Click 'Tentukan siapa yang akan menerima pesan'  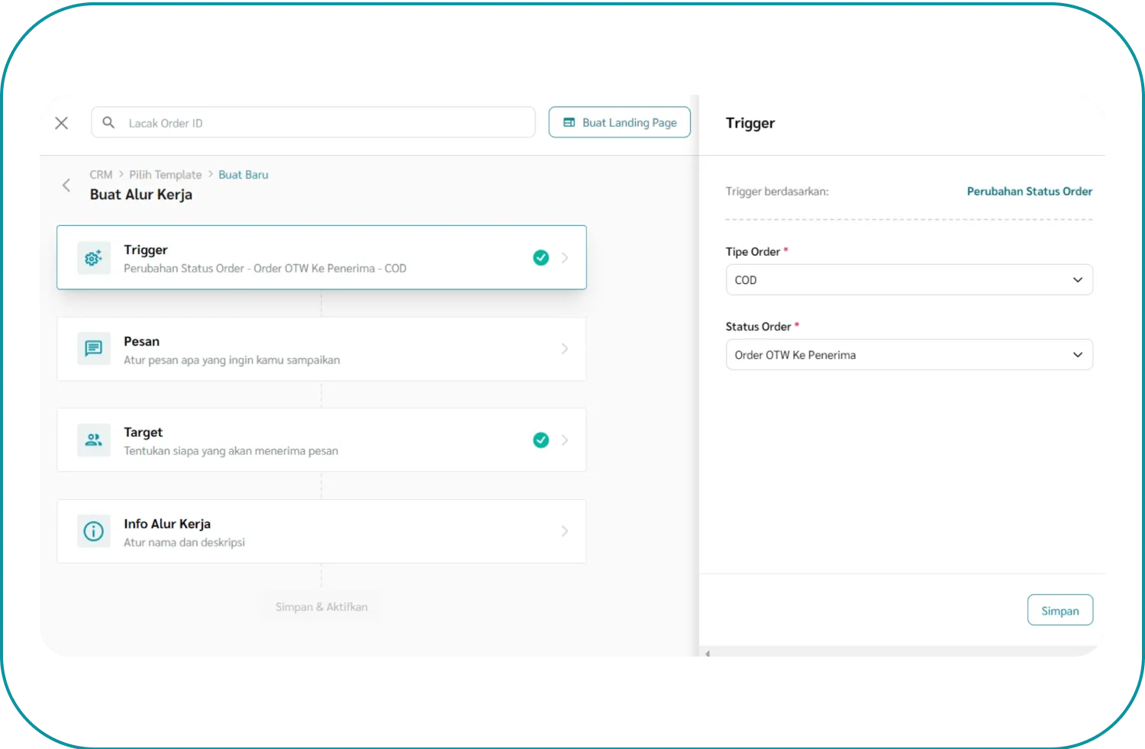click(231, 451)
